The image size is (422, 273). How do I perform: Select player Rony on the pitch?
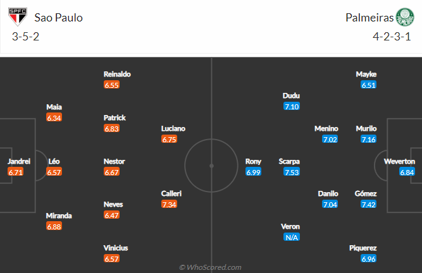(x=253, y=161)
